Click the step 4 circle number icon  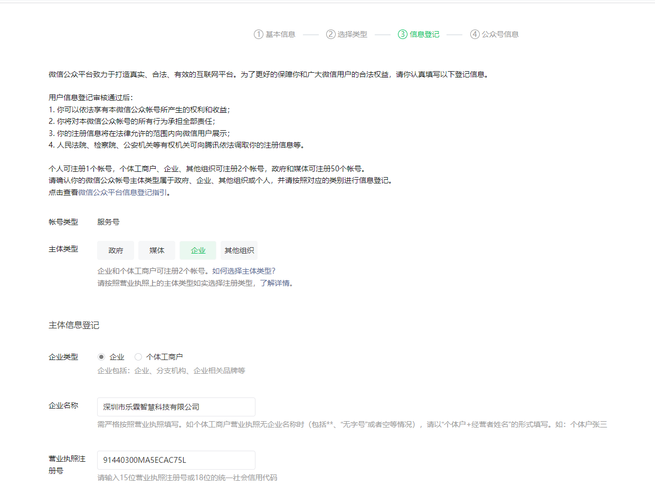tap(475, 34)
